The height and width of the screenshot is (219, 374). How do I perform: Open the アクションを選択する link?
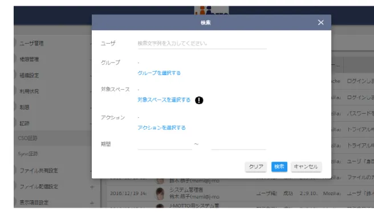(x=161, y=128)
